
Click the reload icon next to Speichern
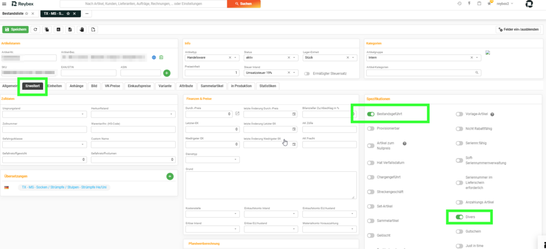[x=35, y=29]
